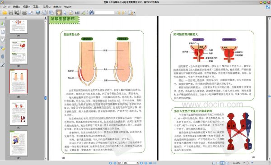Click the email envelope toolbar icon

[31, 13]
